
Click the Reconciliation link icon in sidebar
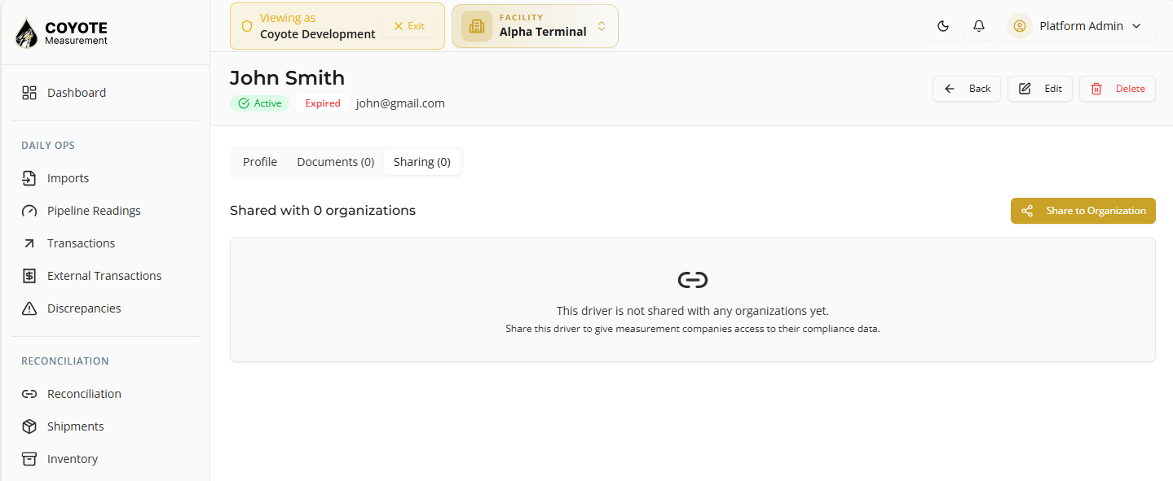click(x=29, y=394)
